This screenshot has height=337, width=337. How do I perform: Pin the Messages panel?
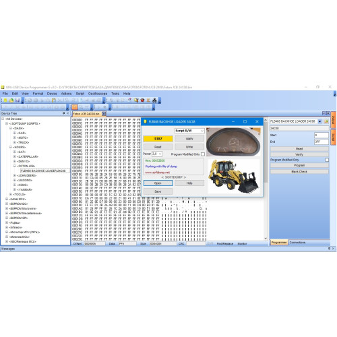(x=329, y=249)
